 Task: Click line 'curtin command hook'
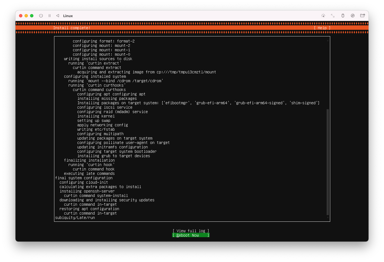94,169
